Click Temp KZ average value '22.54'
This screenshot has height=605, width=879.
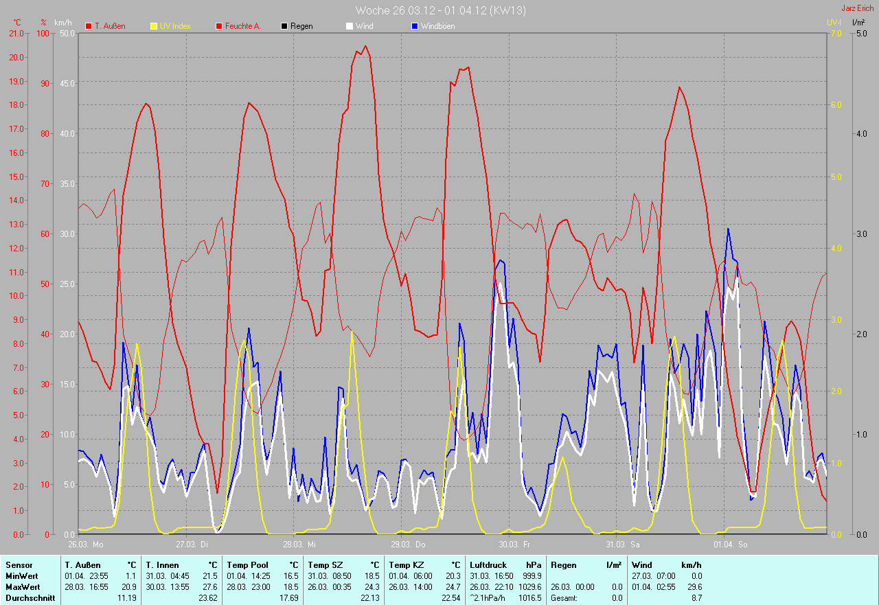pyautogui.click(x=450, y=598)
